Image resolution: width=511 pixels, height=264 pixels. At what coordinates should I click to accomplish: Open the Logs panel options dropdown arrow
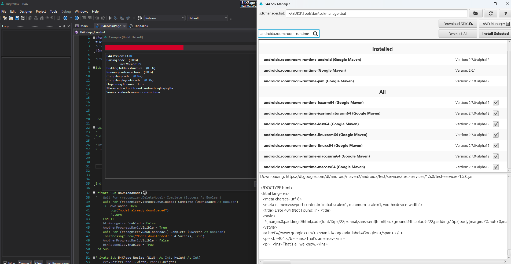click(x=60, y=26)
